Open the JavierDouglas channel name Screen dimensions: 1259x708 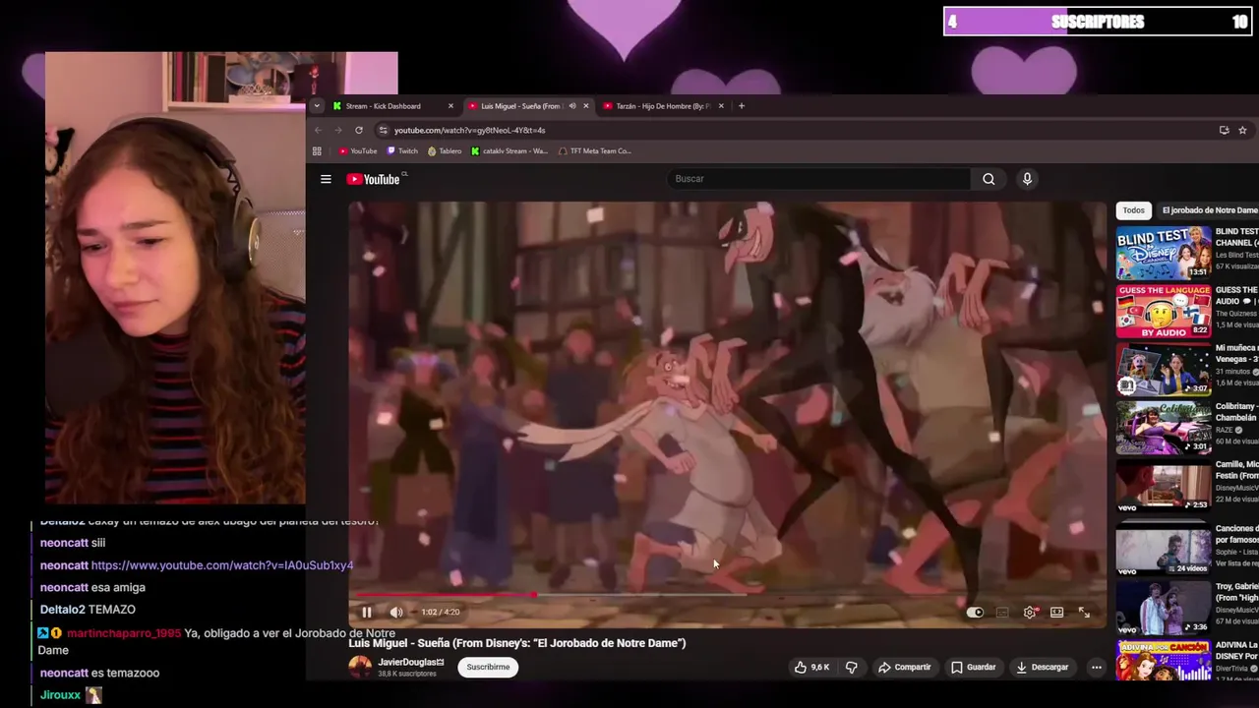[410, 662]
